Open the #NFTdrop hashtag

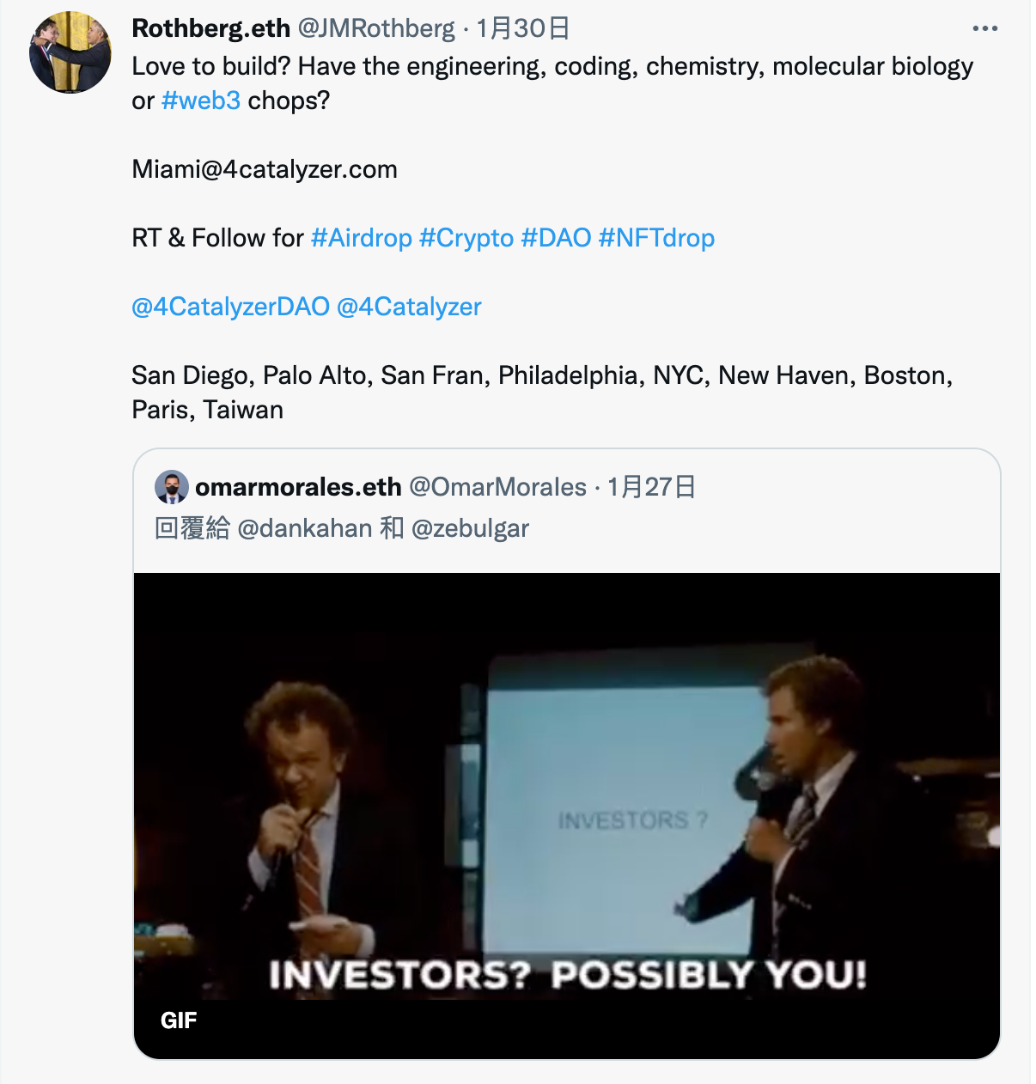(x=656, y=238)
